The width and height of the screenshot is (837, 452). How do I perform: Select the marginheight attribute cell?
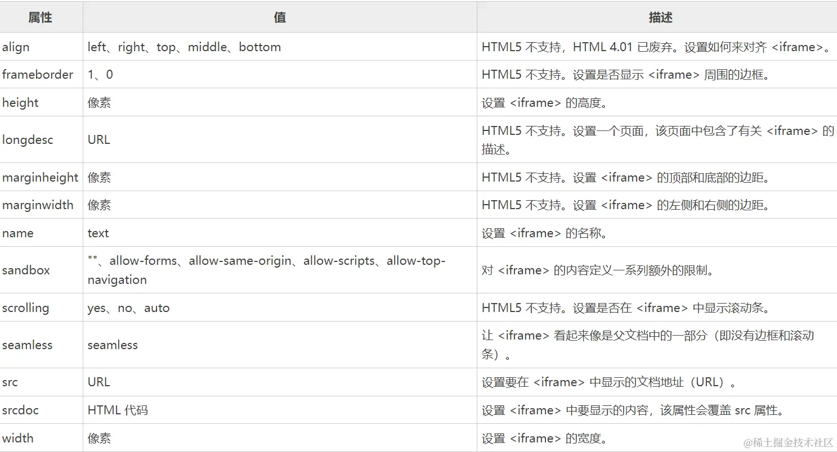tap(41, 178)
